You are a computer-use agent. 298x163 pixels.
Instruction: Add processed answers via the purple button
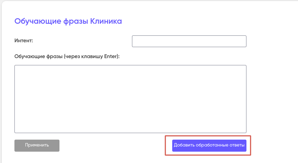209,145
